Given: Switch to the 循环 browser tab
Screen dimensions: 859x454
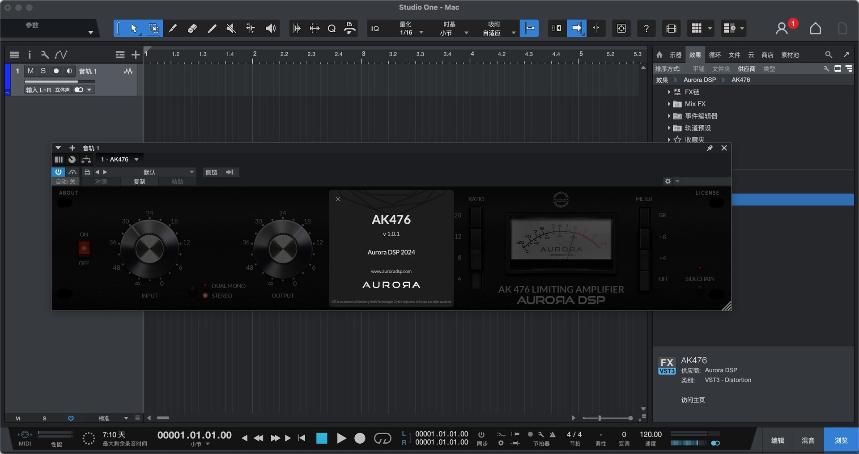Looking at the screenshot, I should tap(715, 55).
